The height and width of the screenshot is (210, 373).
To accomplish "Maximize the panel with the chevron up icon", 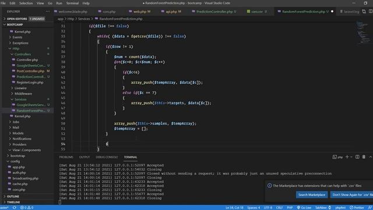I will tap(371, 157).
